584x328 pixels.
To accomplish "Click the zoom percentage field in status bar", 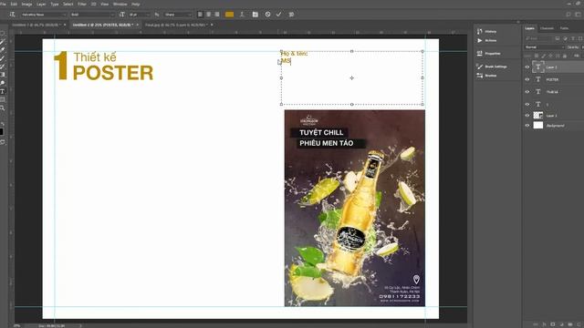I will [17, 325].
